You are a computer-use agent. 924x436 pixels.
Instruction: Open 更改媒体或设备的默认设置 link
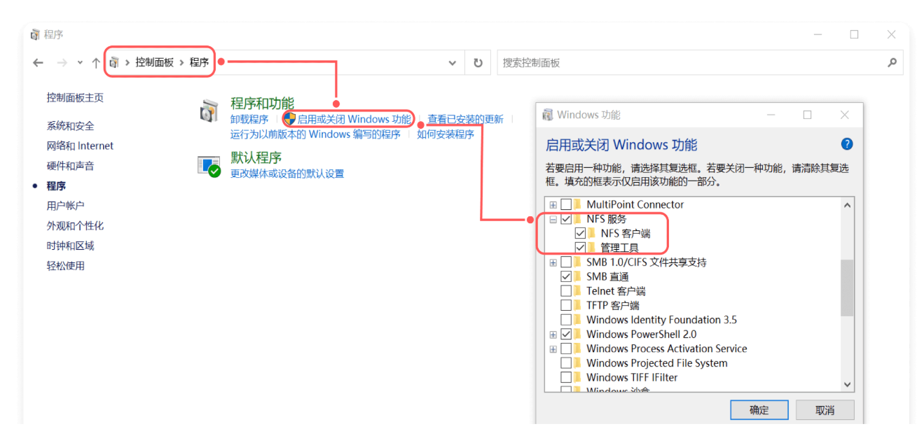[287, 174]
